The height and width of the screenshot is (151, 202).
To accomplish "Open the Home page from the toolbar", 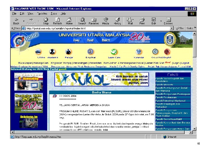I will pyautogui.click(x=69, y=21).
